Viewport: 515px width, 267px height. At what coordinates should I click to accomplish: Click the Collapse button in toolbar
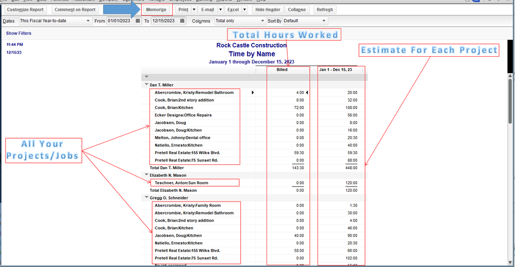(x=297, y=9)
